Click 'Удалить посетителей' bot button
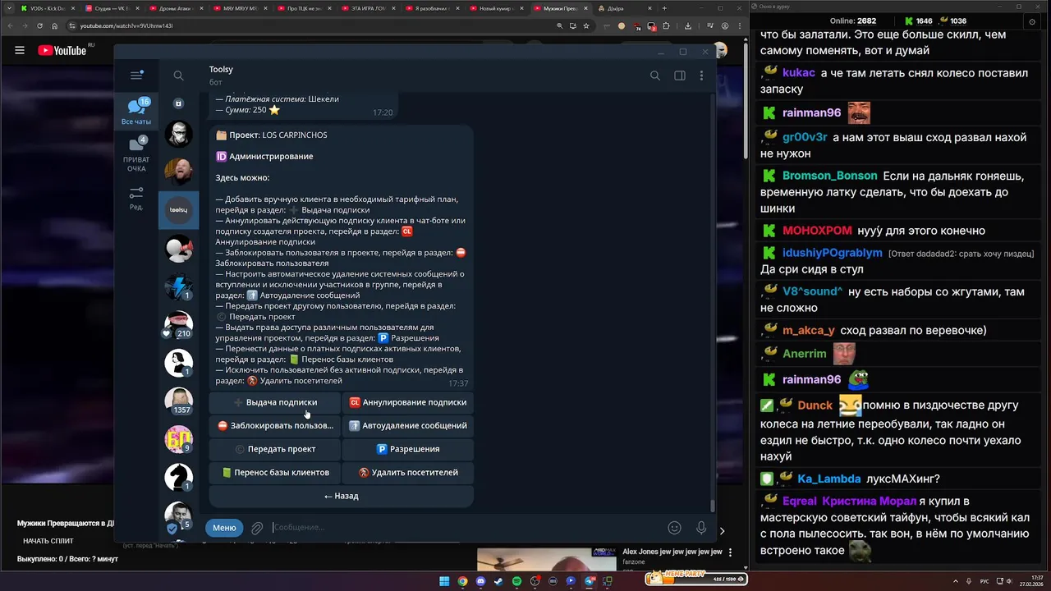1051x591 pixels. click(407, 472)
